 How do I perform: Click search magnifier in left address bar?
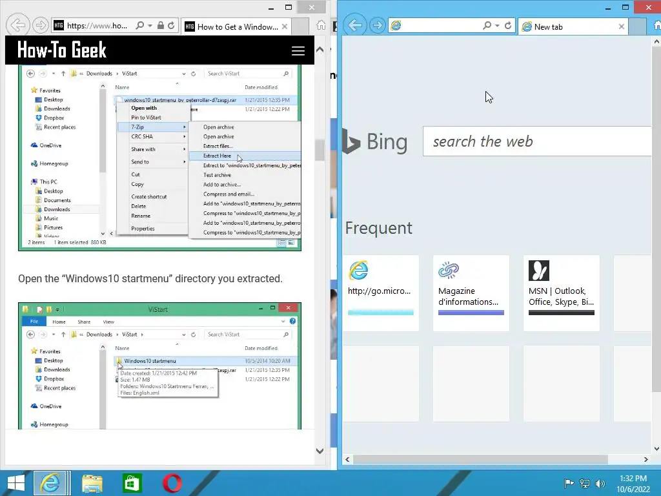(x=139, y=26)
